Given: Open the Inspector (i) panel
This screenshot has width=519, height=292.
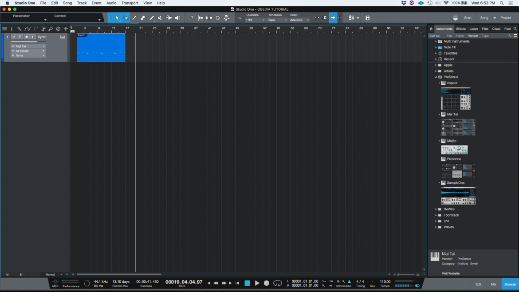Looking at the screenshot, I should (12, 29).
